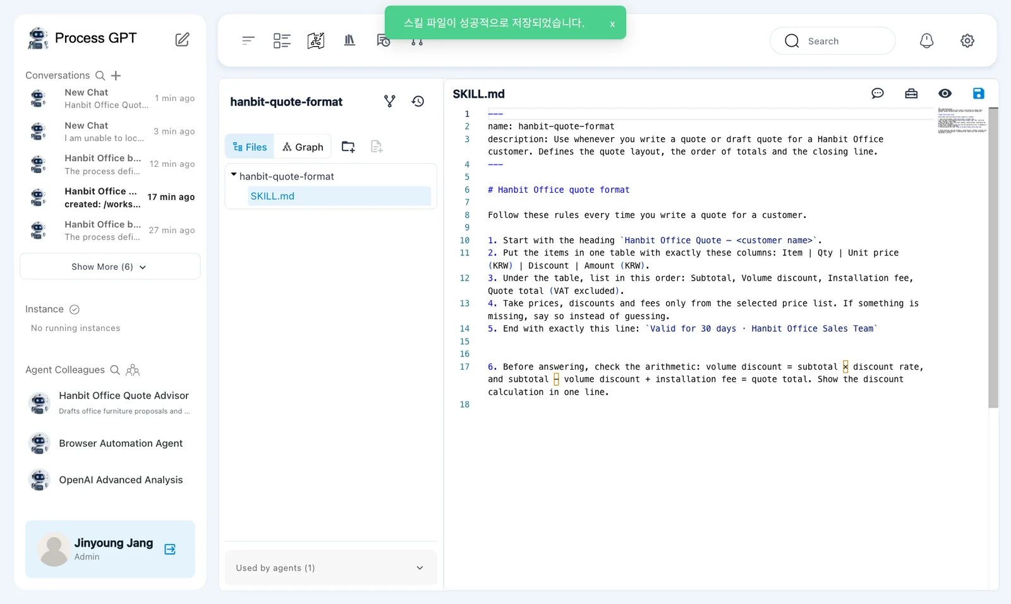Viewport: 1011px width, 604px height.
Task: Open the Hanbit Office Quote Advisor agent
Action: click(x=110, y=402)
